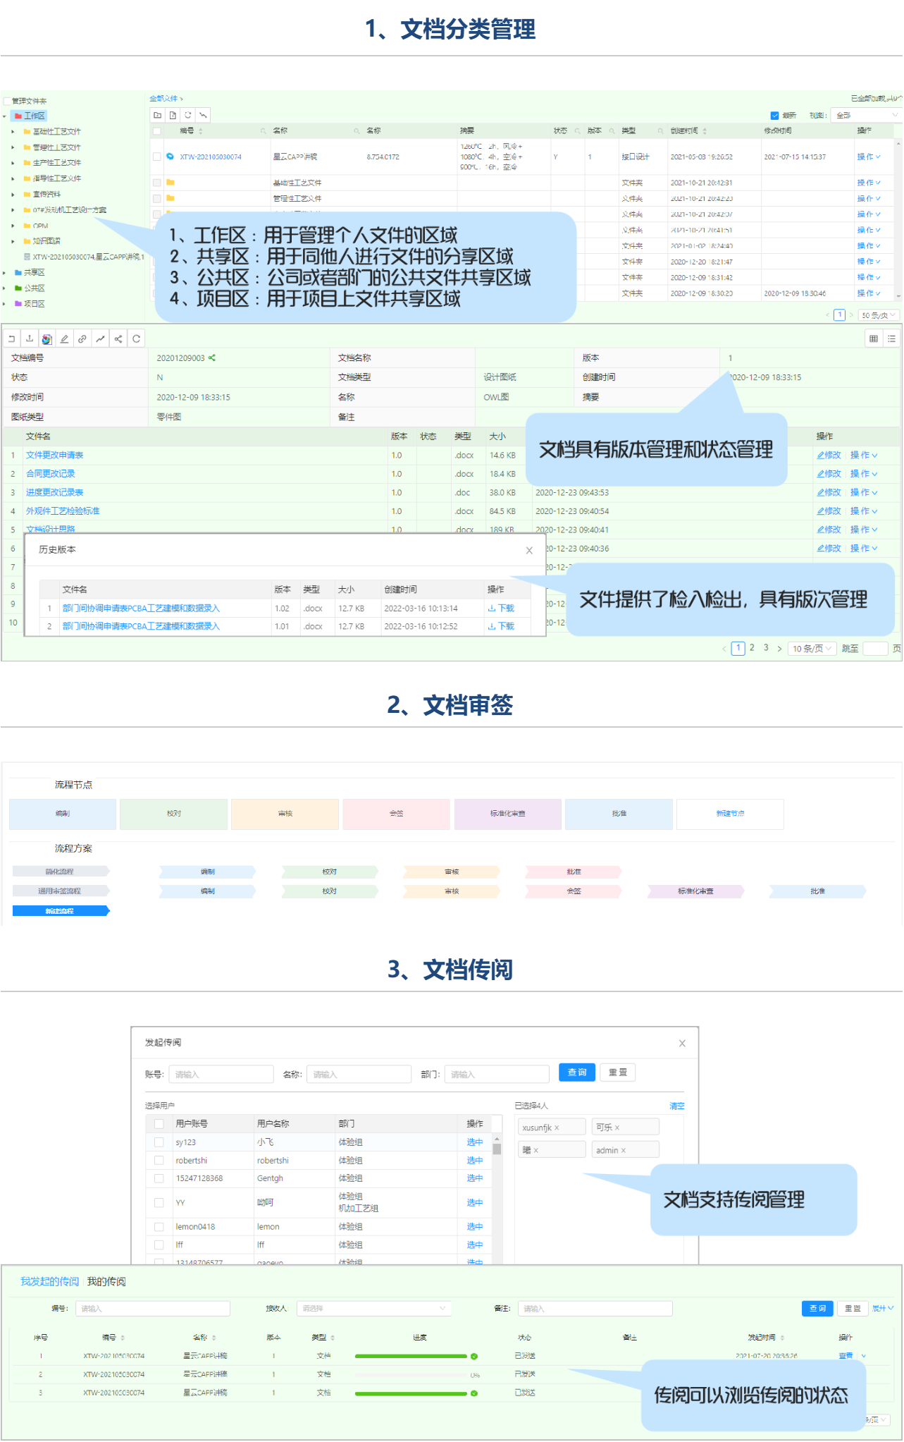Download version 1.02 from history versions
The image size is (904, 1442).
pyautogui.click(x=501, y=608)
